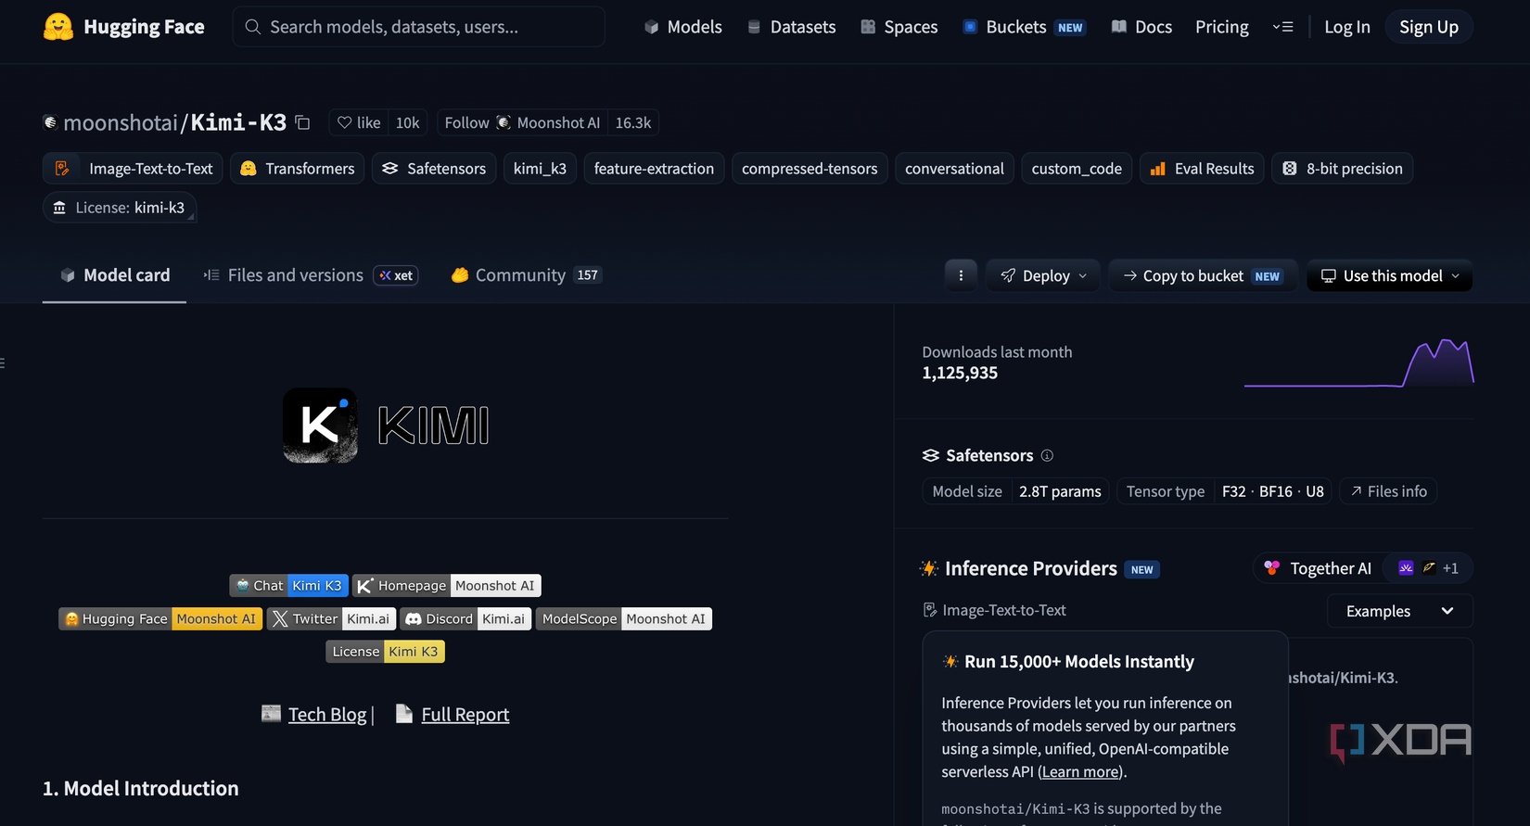Click the Sign Up button
1530x826 pixels.
pos(1429,27)
